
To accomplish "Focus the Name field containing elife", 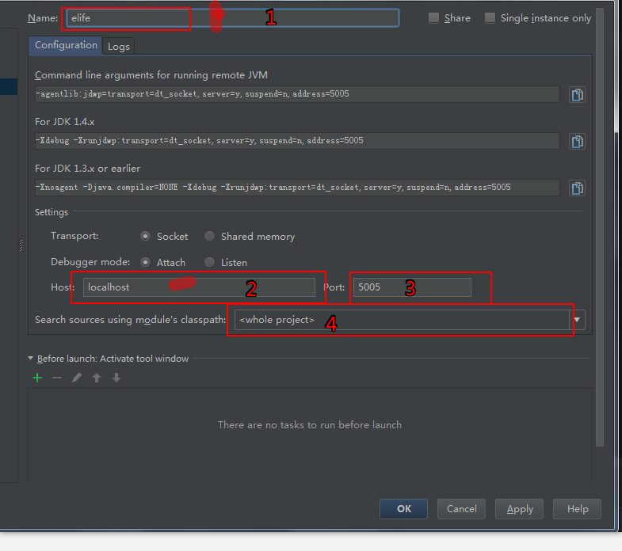I will 232,18.
